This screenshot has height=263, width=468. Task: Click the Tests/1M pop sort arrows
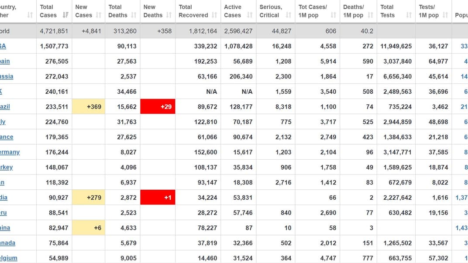(445, 15)
